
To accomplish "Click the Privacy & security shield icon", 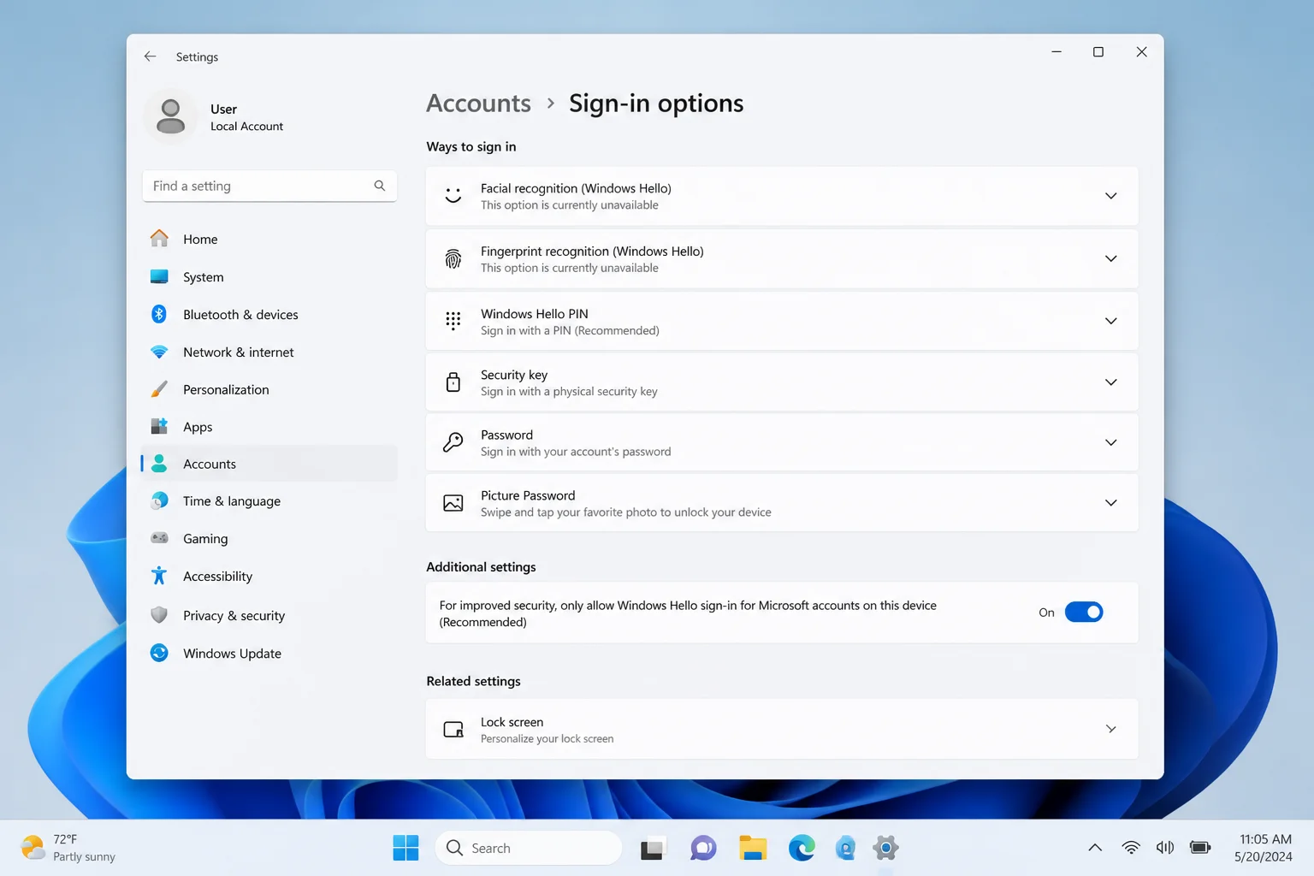I will pos(159,615).
